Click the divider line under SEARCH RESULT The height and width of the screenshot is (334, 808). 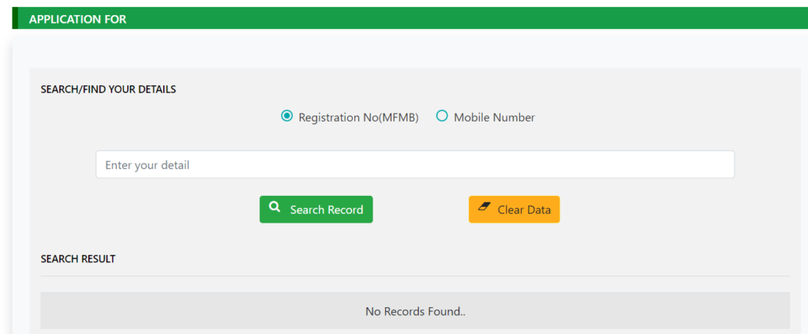pos(415,276)
